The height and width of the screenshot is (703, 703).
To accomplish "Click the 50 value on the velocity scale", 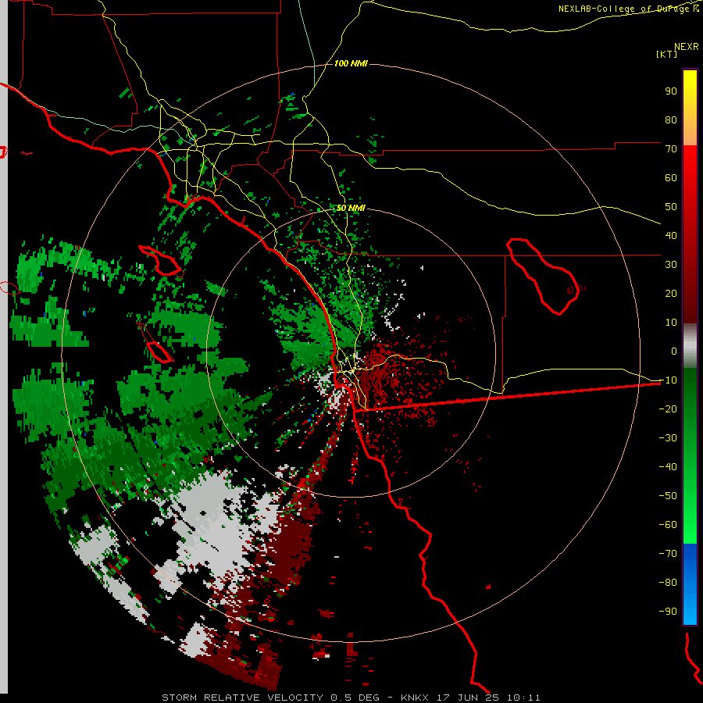I will (671, 207).
